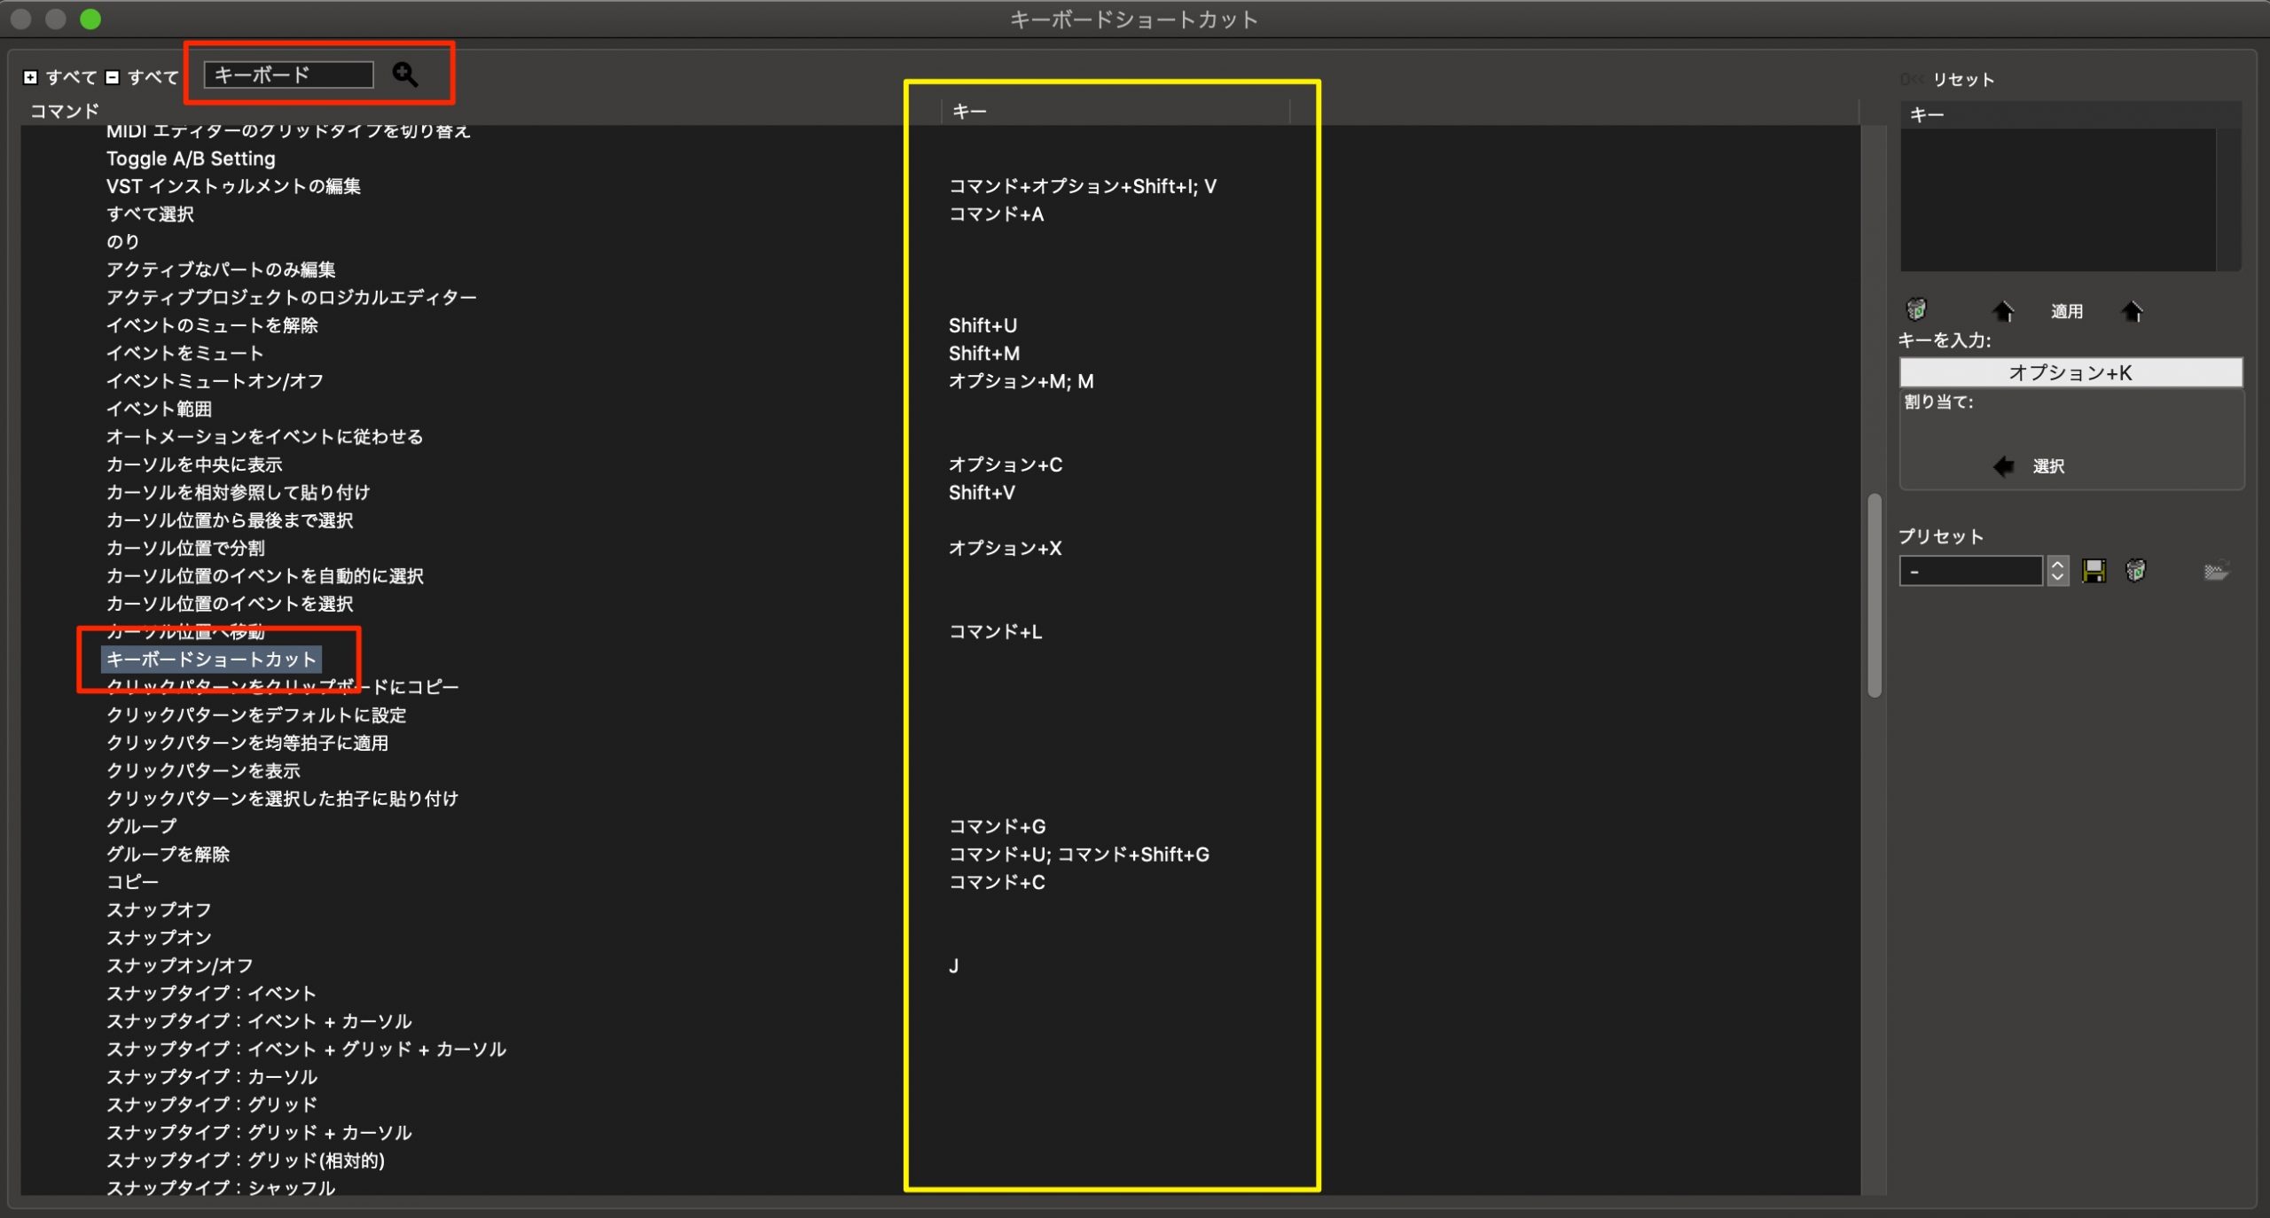Select アクティブプロジェクトのロジカルエディター command
Viewport: 2270px width, 1218px height.
pos(291,298)
